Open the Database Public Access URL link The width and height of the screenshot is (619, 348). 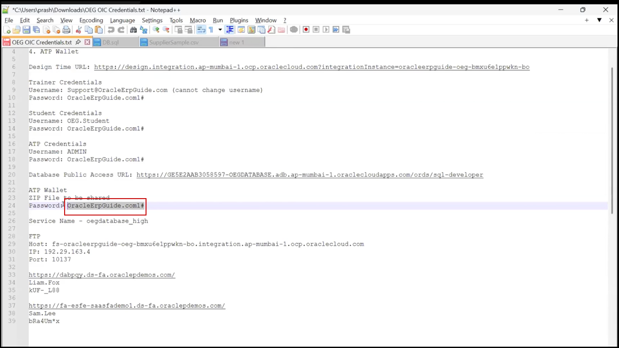point(310,175)
